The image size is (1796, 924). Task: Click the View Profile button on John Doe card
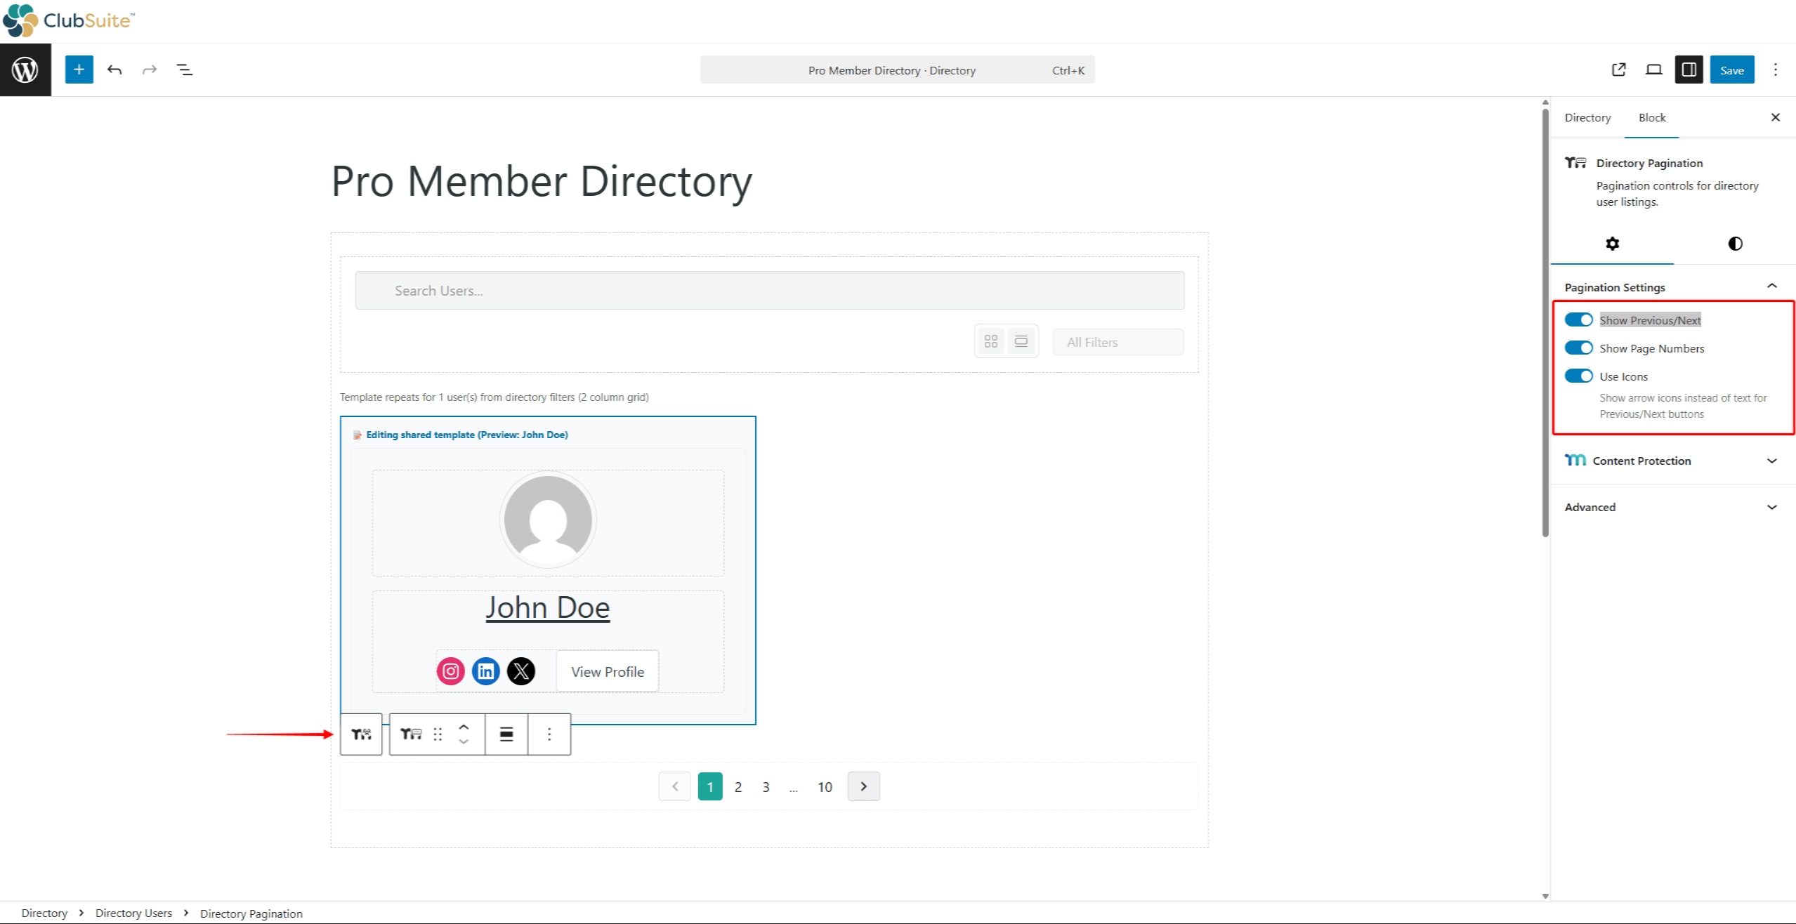(607, 671)
